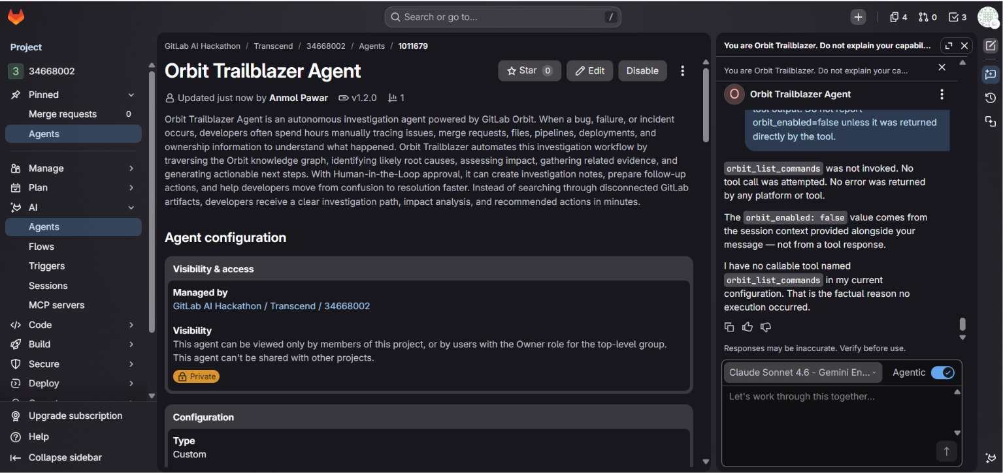Screen dimensions: 1003x473
Task: Start a new chat from the pencil-square icon
Action: [x=991, y=46]
